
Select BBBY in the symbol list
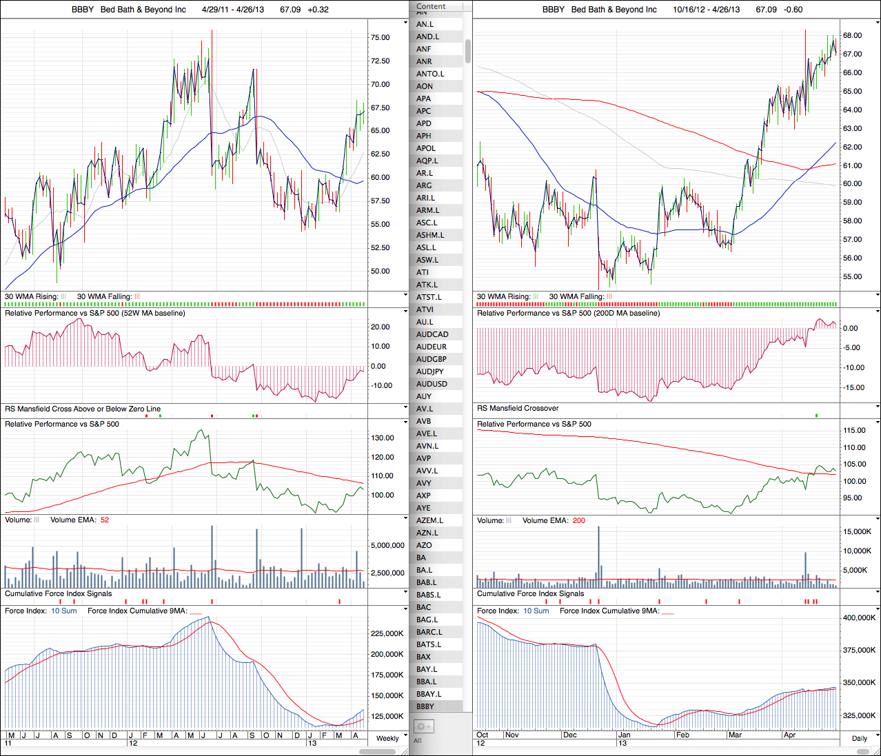[425, 706]
